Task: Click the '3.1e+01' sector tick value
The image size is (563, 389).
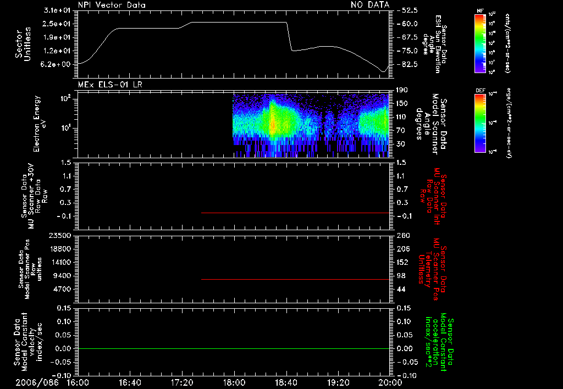Action: pos(57,10)
